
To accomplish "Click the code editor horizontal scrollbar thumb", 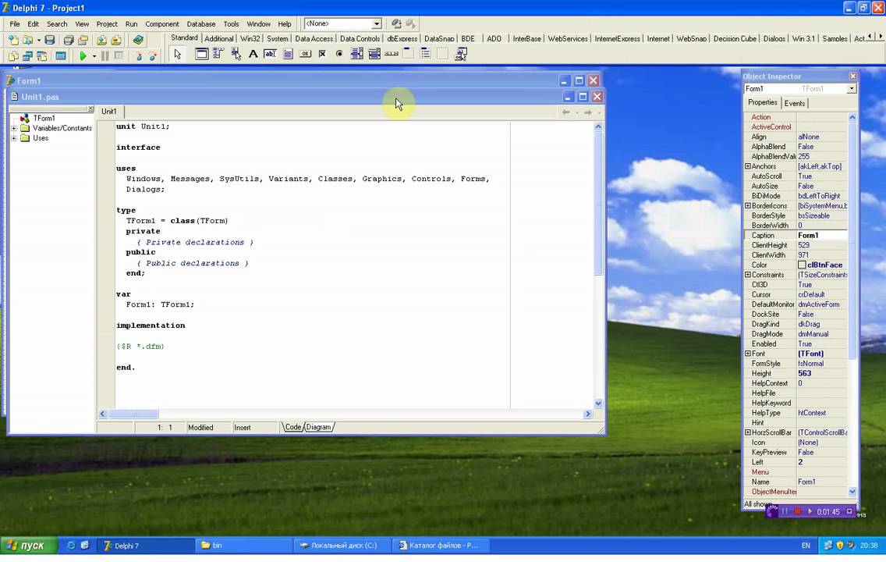I will point(133,414).
